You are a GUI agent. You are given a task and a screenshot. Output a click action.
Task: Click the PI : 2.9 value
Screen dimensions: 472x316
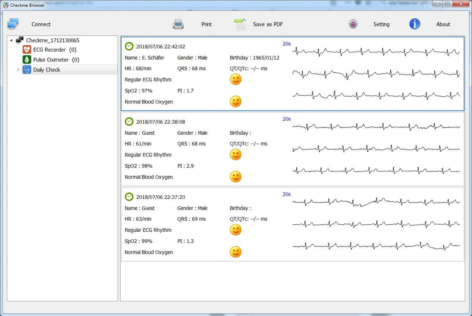[x=185, y=166]
